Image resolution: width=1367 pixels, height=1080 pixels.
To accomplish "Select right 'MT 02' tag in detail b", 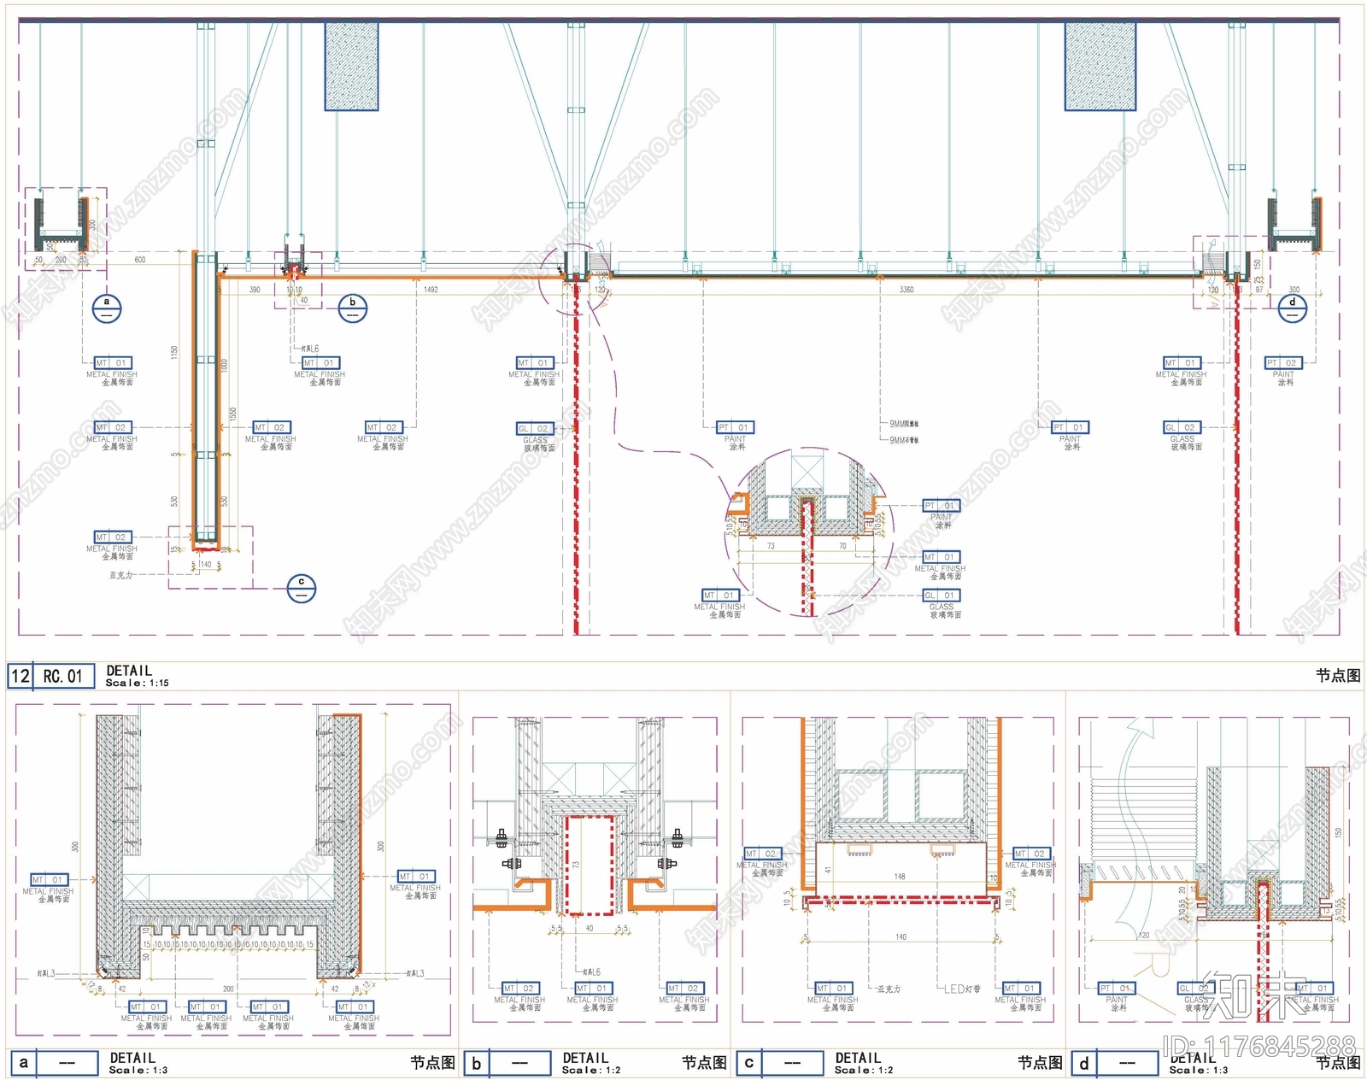I will click(683, 996).
